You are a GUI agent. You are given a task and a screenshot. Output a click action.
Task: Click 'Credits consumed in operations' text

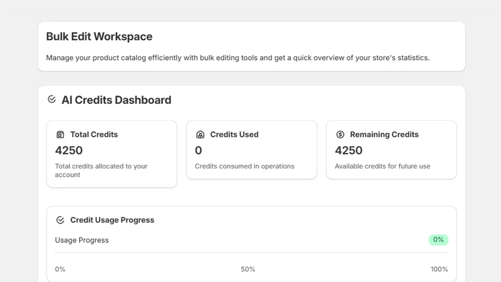coord(244,166)
